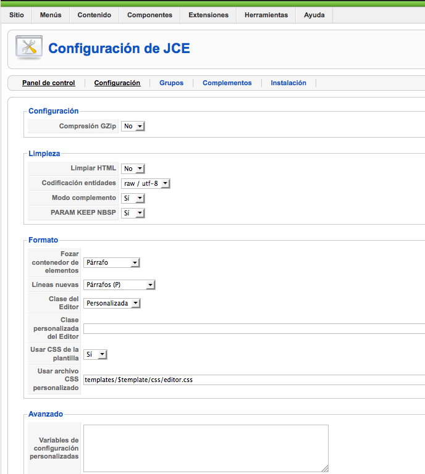
Task: Click the Clase del Editor label
Action: pos(64,303)
